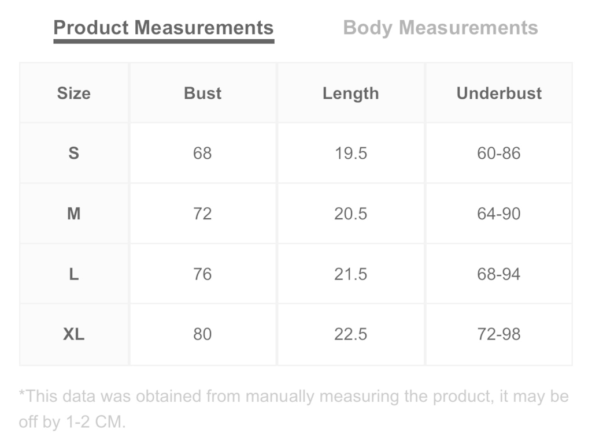Click the Underbust column header

pos(499,93)
